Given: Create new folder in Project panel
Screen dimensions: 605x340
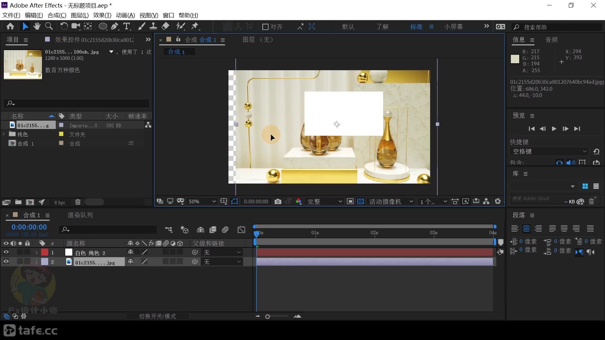Looking at the screenshot, I should click(x=18, y=202).
